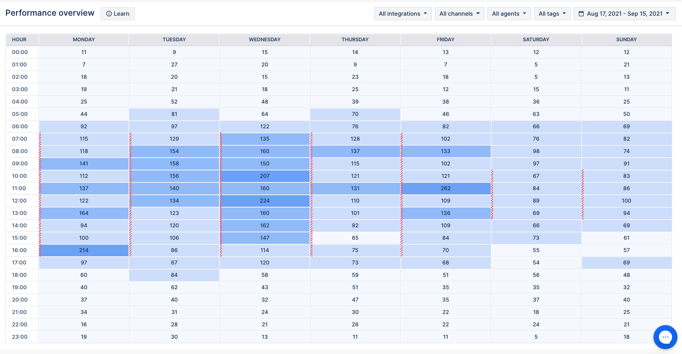The image size is (682, 354).
Task: Click the Wednesday 14:00 cell showing 162
Action: (x=265, y=225)
